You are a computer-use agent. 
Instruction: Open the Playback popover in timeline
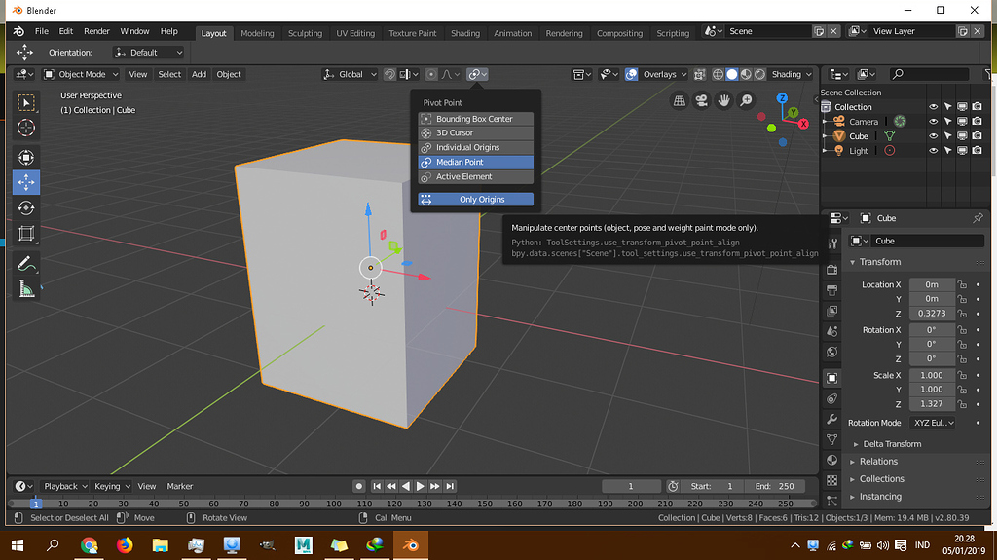[x=65, y=486]
